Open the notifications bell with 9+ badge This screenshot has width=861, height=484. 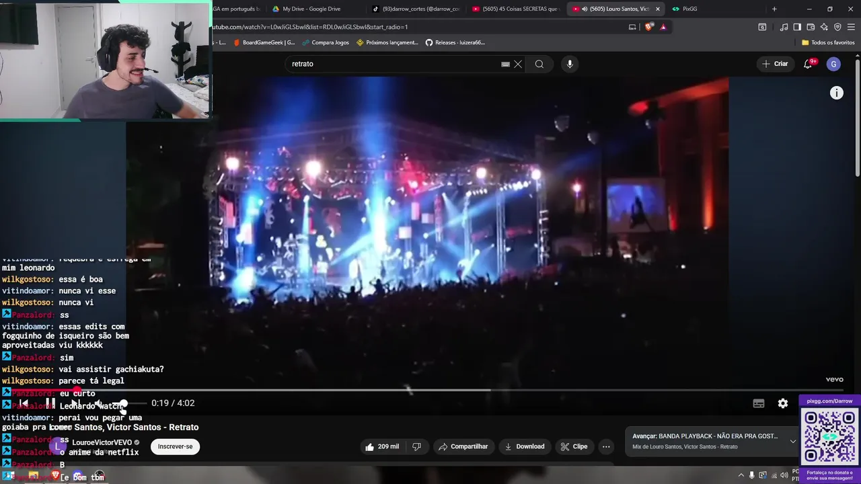tap(808, 64)
